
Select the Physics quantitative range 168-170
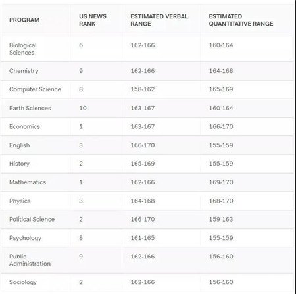(221, 201)
